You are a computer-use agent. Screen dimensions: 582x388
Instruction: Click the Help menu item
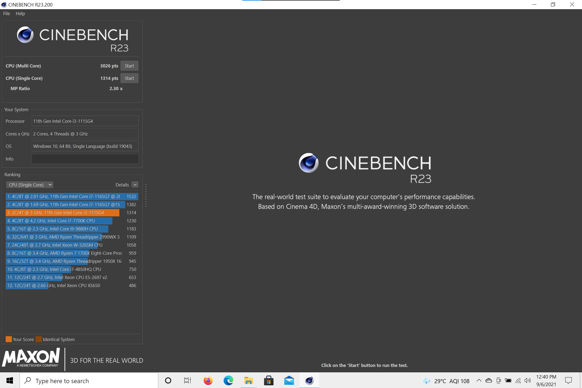coord(20,13)
